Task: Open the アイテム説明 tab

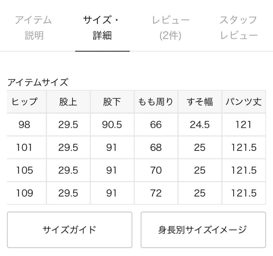Action: point(34,28)
